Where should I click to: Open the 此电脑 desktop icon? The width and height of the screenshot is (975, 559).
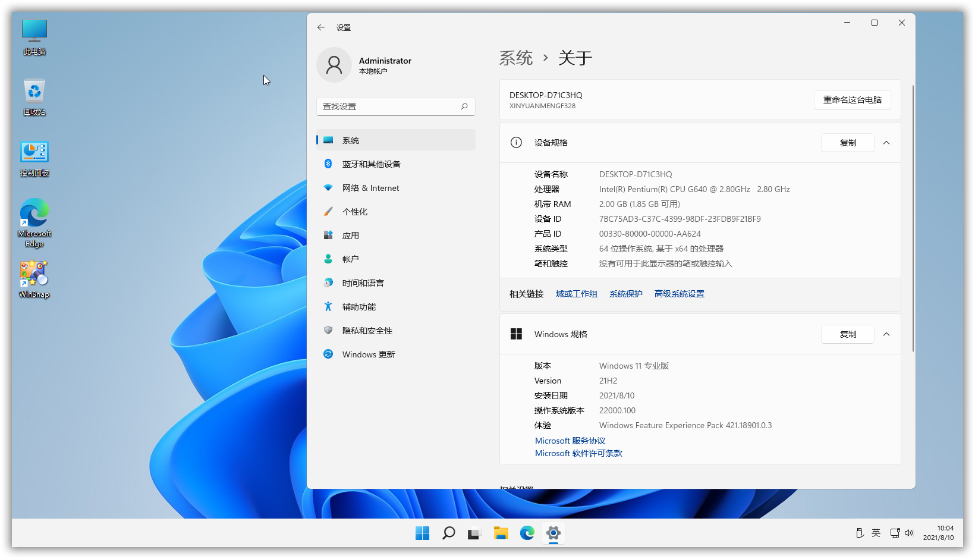pos(34,37)
